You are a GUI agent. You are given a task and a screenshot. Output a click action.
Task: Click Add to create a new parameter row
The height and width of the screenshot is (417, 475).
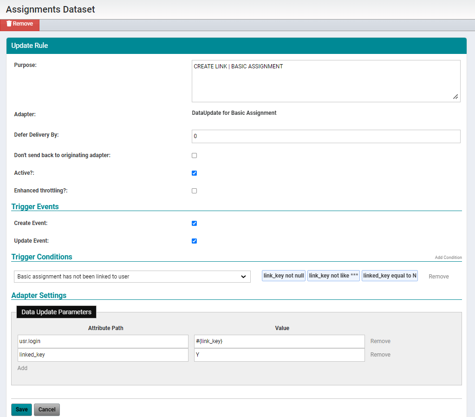(x=22, y=368)
